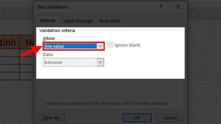
Task: Click the Ignore blank label text
Action: 127,45
